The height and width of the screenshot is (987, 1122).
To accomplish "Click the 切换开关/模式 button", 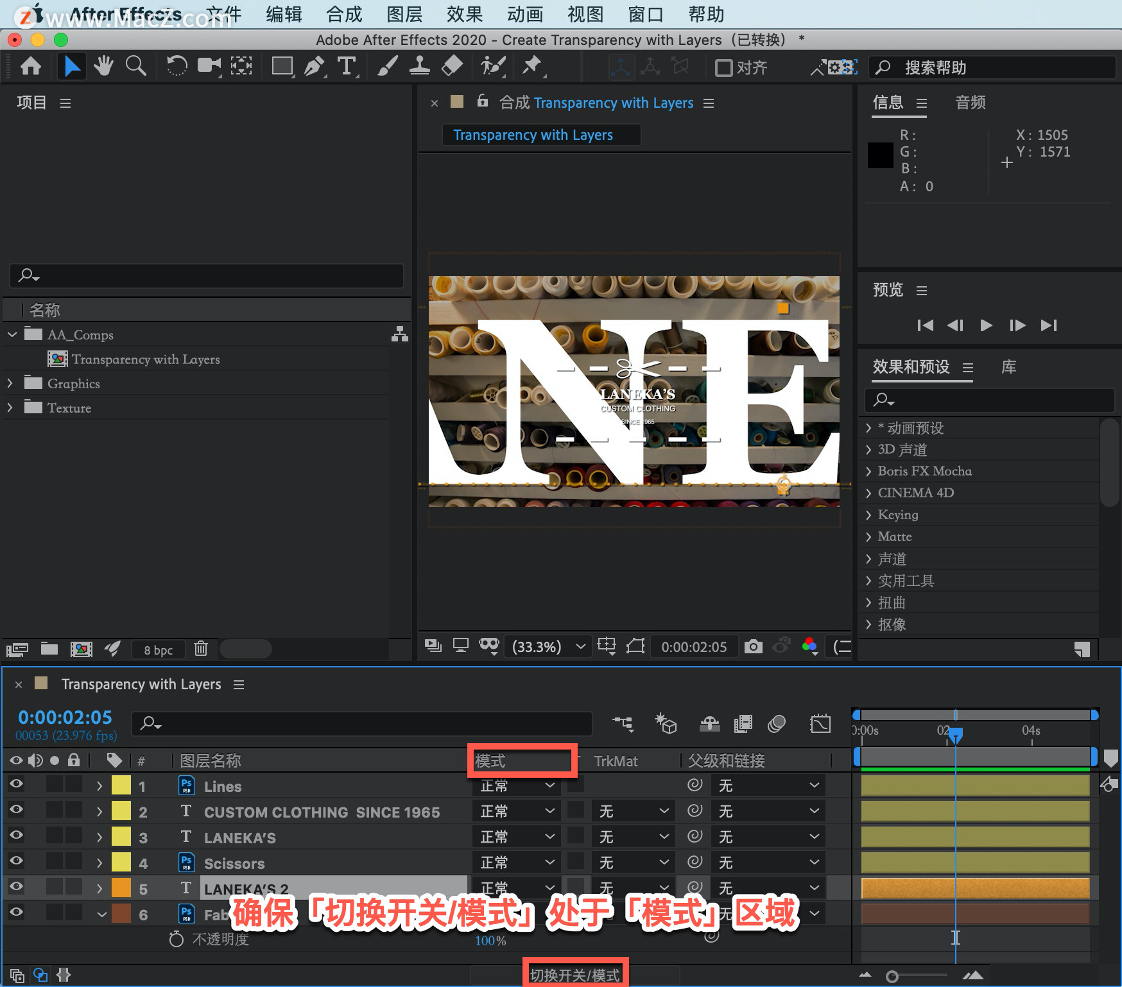I will (575, 975).
